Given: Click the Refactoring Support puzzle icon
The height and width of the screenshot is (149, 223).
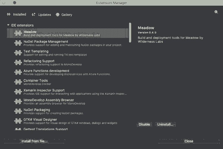Looking at the screenshot, I should point(18,62).
